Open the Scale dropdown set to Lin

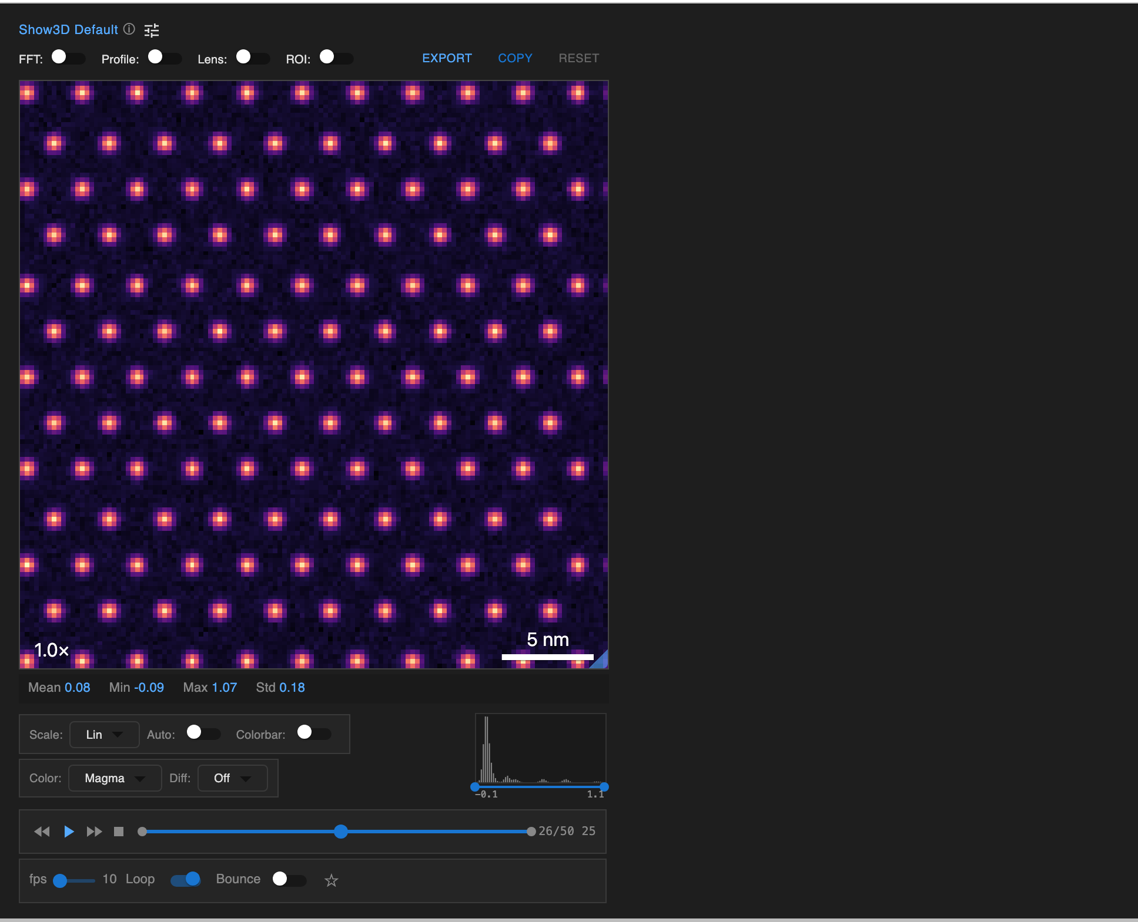104,734
